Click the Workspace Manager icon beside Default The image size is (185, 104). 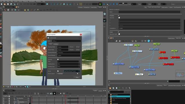point(47,4)
